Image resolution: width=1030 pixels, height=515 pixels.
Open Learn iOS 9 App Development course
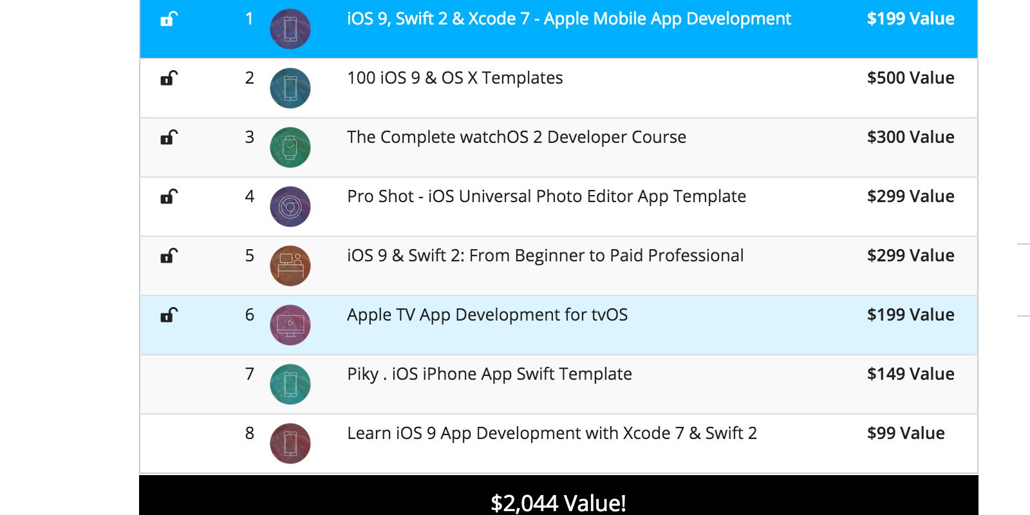[x=552, y=433]
